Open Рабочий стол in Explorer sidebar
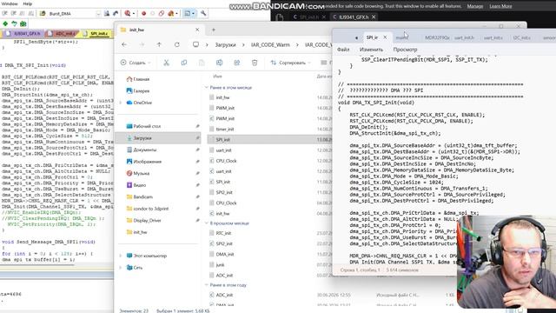 tap(143, 126)
